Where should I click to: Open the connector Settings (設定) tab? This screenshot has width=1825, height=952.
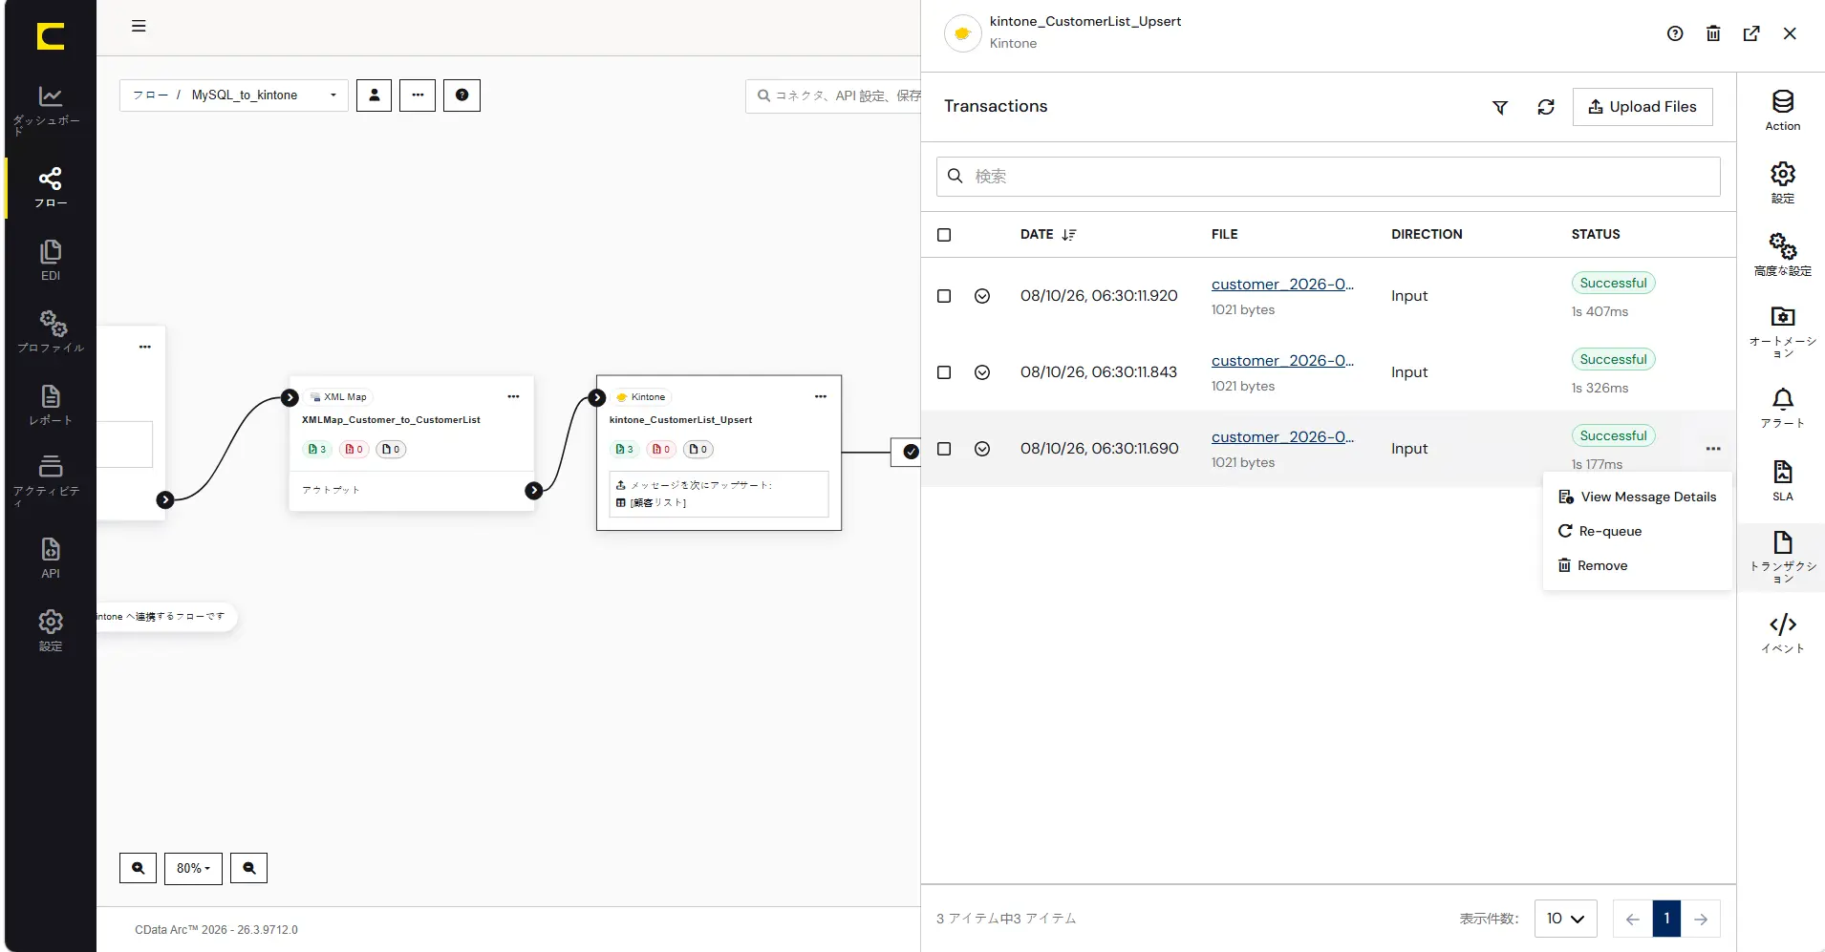1783,183
